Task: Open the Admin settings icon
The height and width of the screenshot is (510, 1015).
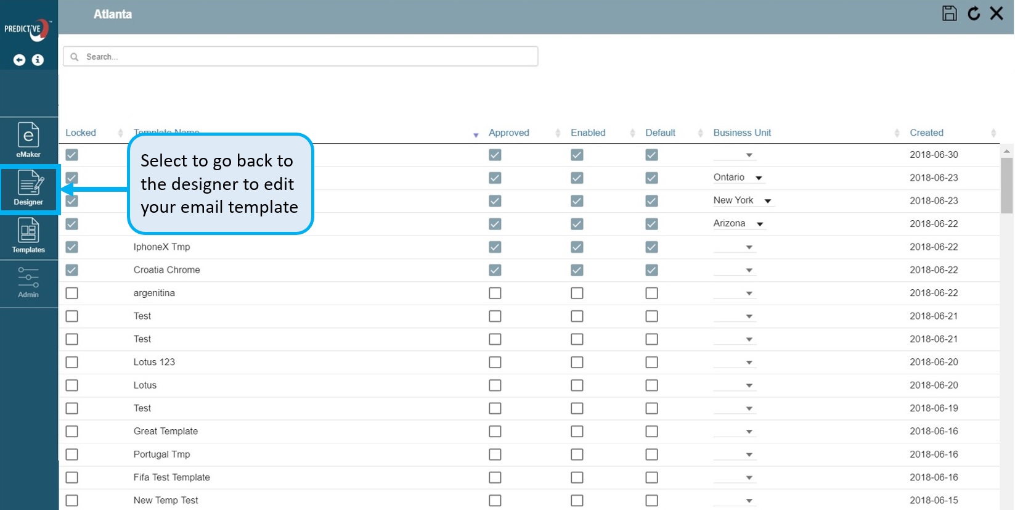Action: (x=28, y=282)
